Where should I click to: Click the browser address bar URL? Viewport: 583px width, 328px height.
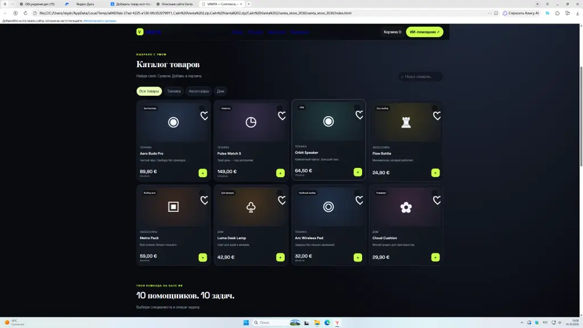[x=195, y=13]
